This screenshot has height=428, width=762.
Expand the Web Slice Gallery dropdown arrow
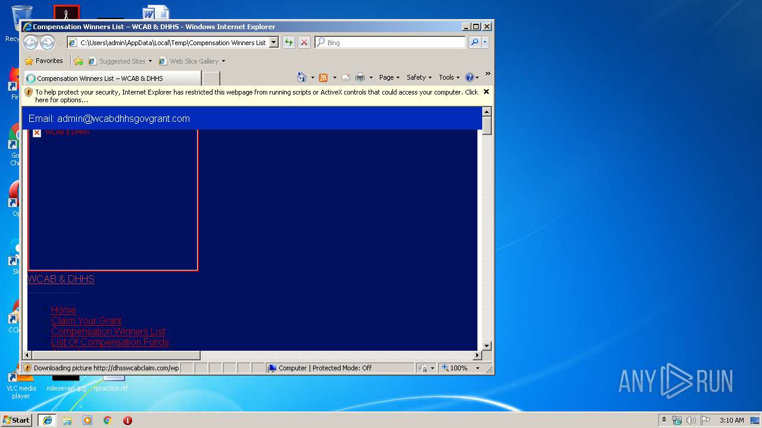(x=223, y=61)
